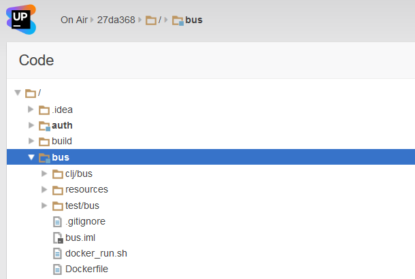This screenshot has width=415, height=279.
Task: Expand the test/bus folder arrow
Action: tap(44, 206)
